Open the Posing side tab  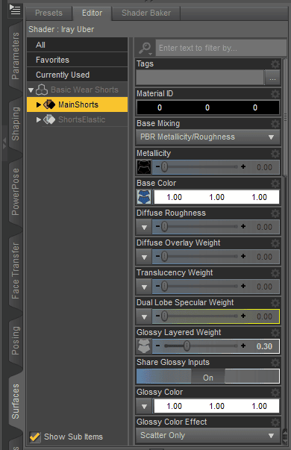pos(15,340)
